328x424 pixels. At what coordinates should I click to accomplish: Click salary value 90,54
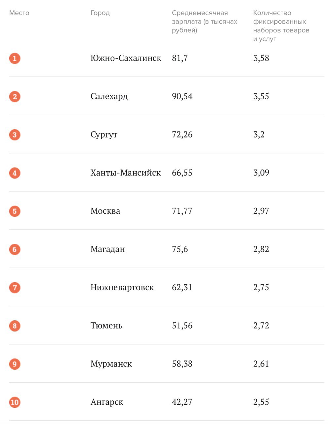[x=182, y=96]
